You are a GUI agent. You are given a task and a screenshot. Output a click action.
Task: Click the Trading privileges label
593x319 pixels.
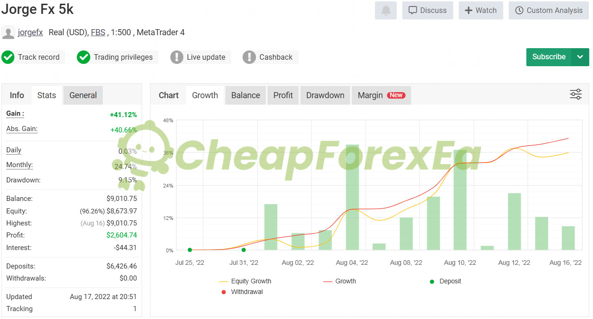[x=123, y=57]
